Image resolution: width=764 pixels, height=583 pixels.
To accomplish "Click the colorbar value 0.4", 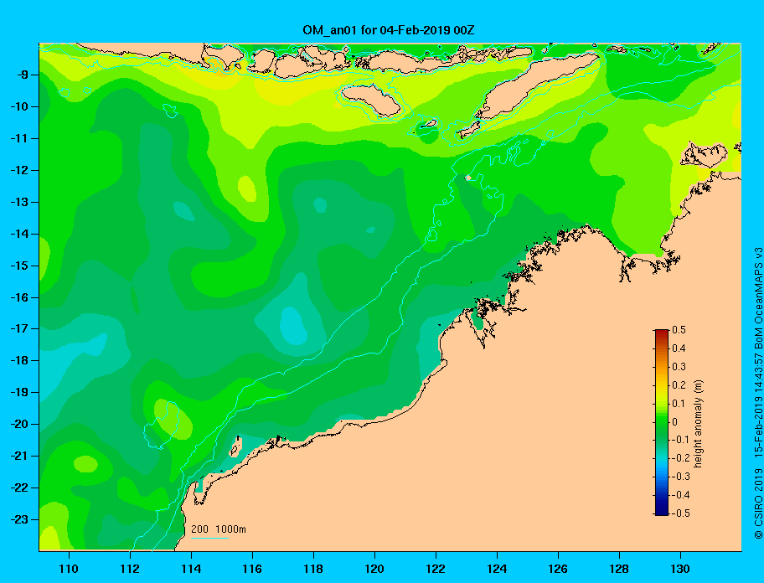I will [x=679, y=348].
